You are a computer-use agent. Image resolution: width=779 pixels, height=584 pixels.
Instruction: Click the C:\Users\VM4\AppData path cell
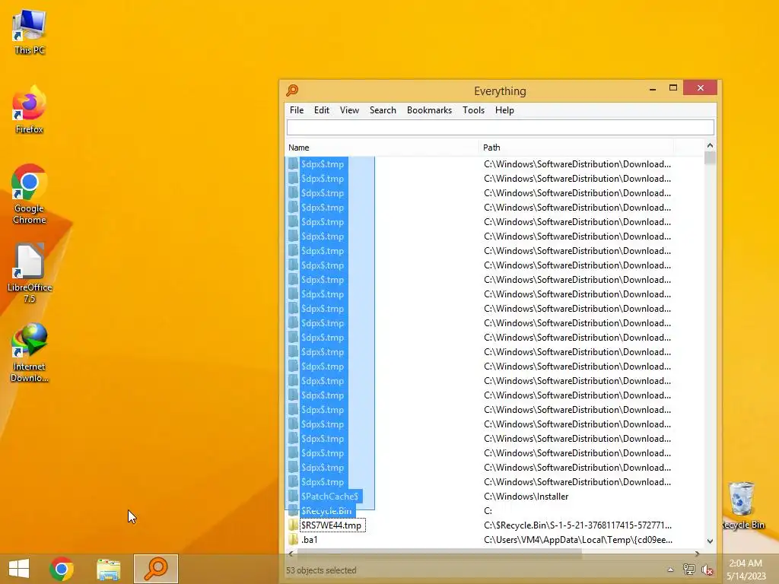[578, 539]
